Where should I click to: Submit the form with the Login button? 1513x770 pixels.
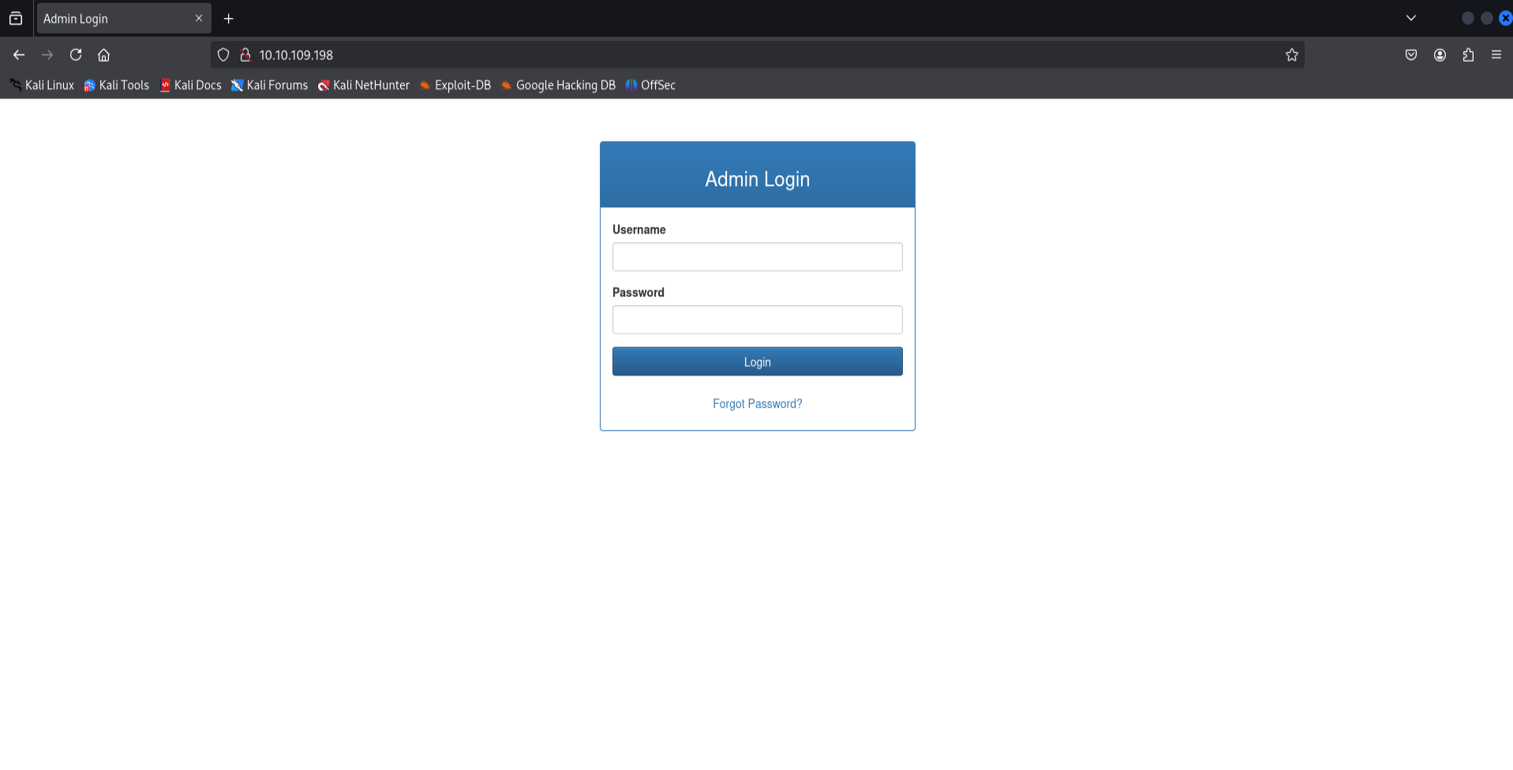click(x=758, y=361)
